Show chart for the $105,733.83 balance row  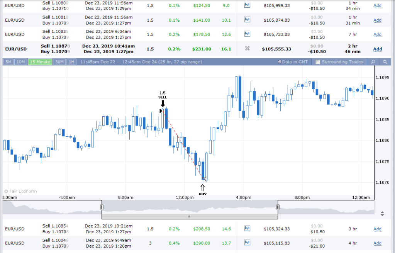(x=248, y=34)
